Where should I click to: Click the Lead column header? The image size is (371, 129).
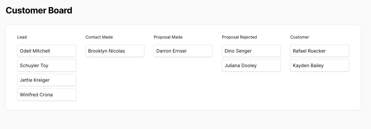[x=22, y=37]
